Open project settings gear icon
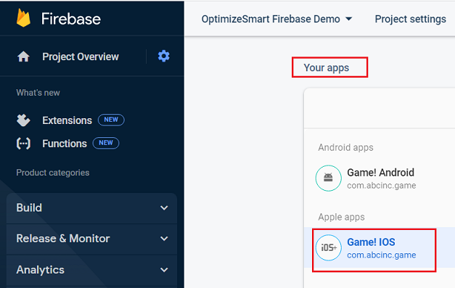Screen dimensions: 455x288 tap(164, 56)
